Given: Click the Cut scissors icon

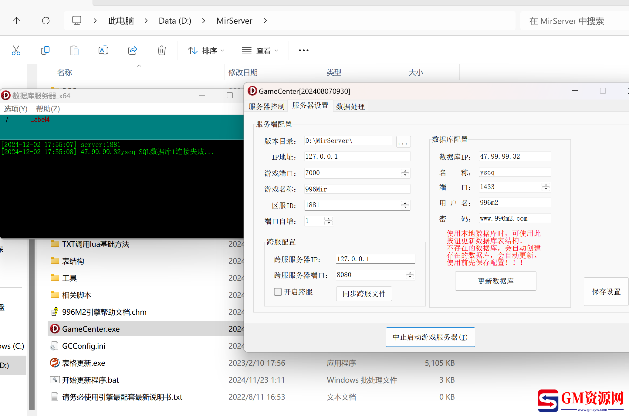Looking at the screenshot, I should (x=16, y=50).
